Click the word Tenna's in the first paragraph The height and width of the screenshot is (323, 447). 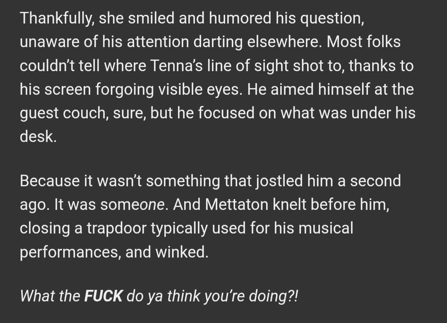(176, 66)
